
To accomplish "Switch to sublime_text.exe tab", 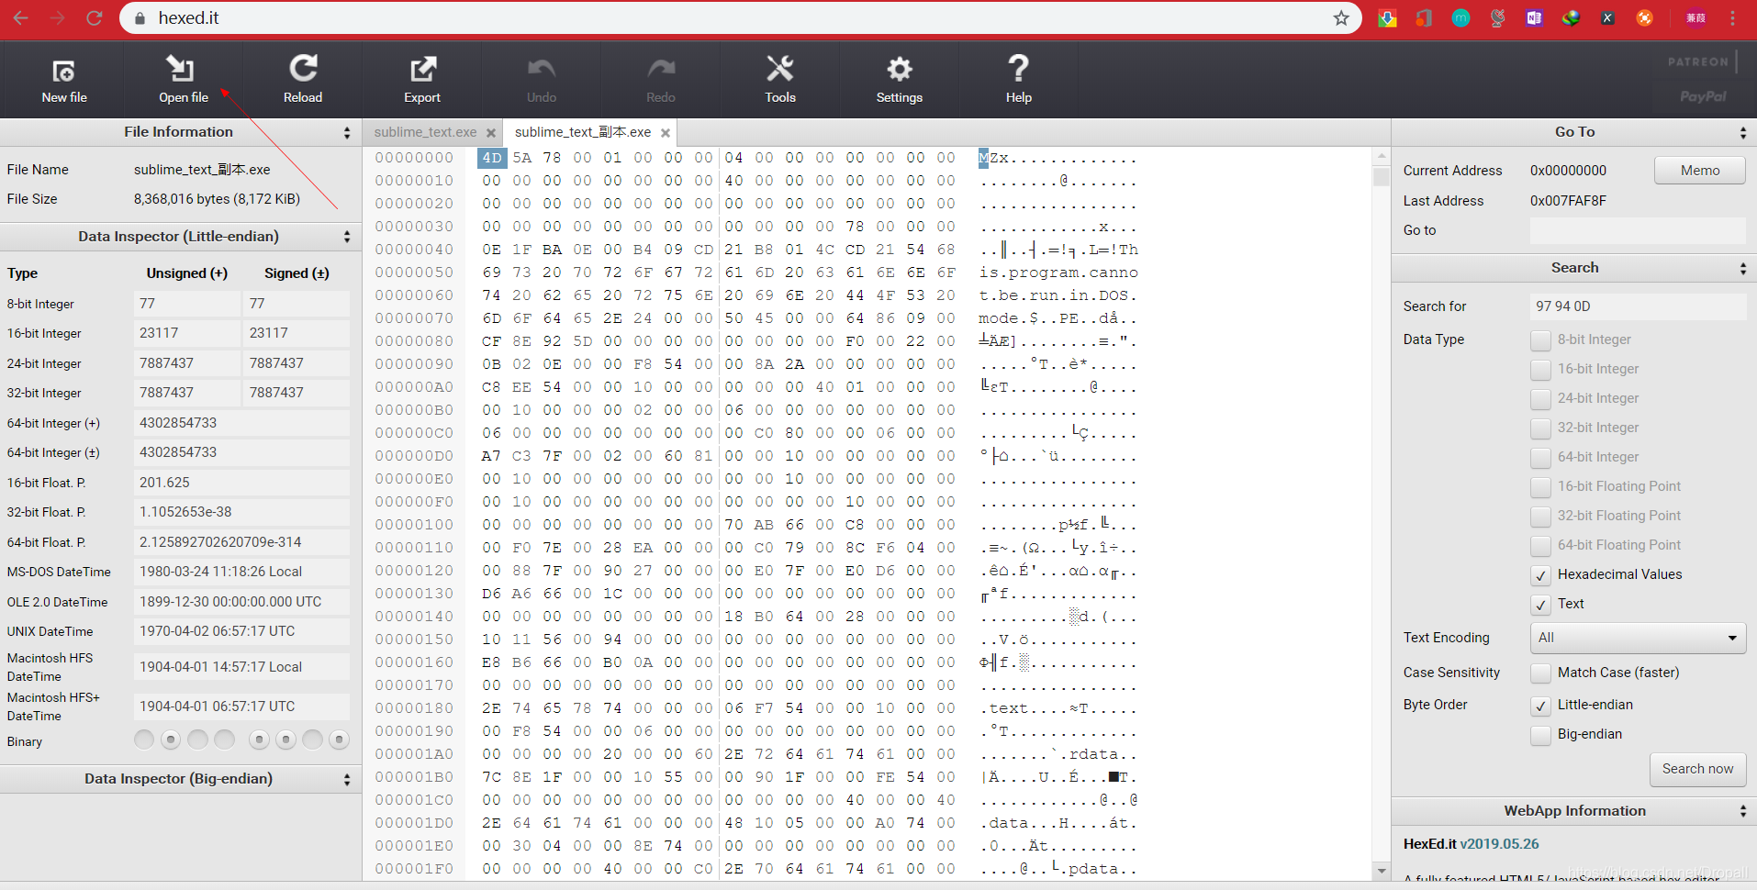I will (x=425, y=132).
